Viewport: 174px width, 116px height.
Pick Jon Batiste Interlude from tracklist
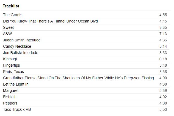click(x=21, y=53)
